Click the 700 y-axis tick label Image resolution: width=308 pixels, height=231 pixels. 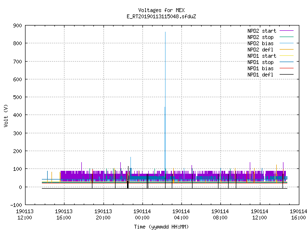click(x=17, y=62)
